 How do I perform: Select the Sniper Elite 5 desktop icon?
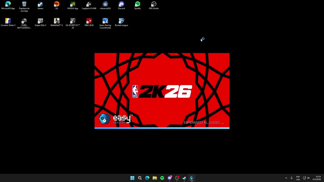point(40,22)
